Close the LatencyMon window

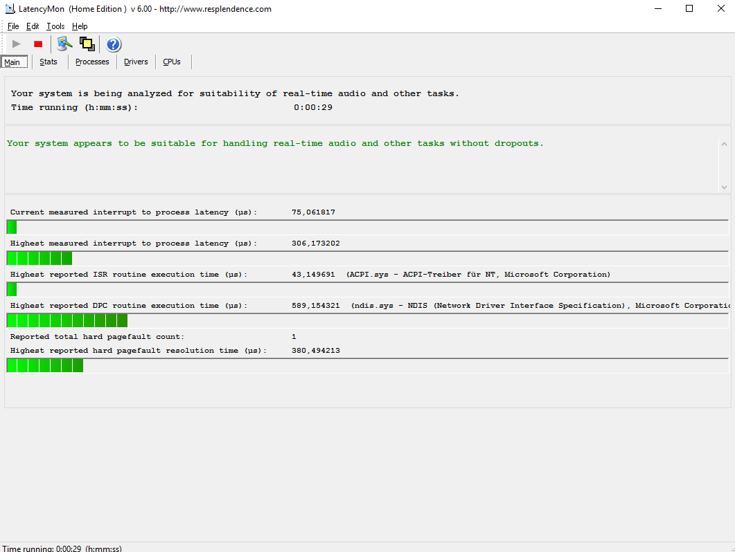720,8
